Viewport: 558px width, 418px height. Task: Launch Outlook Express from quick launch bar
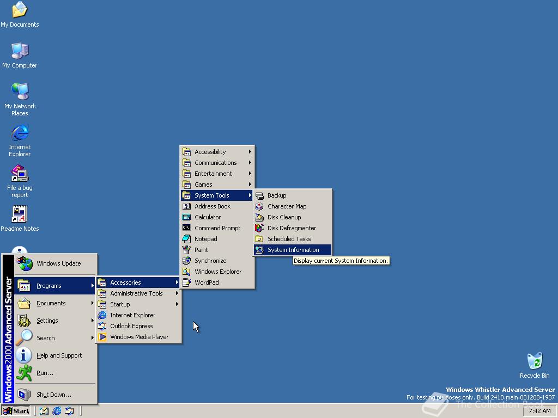[x=69, y=411]
